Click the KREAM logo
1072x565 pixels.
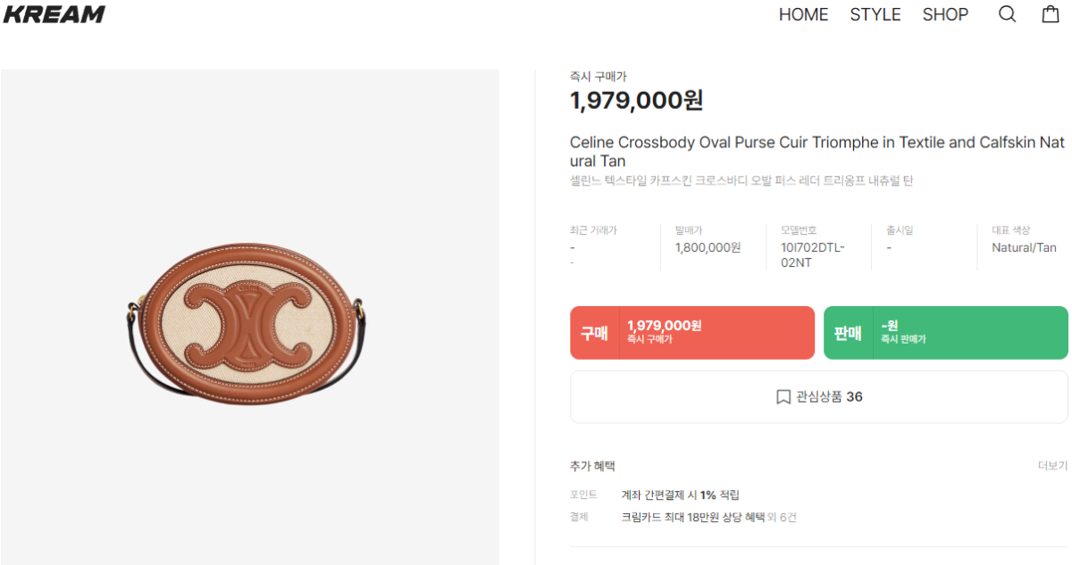pyautogui.click(x=54, y=14)
